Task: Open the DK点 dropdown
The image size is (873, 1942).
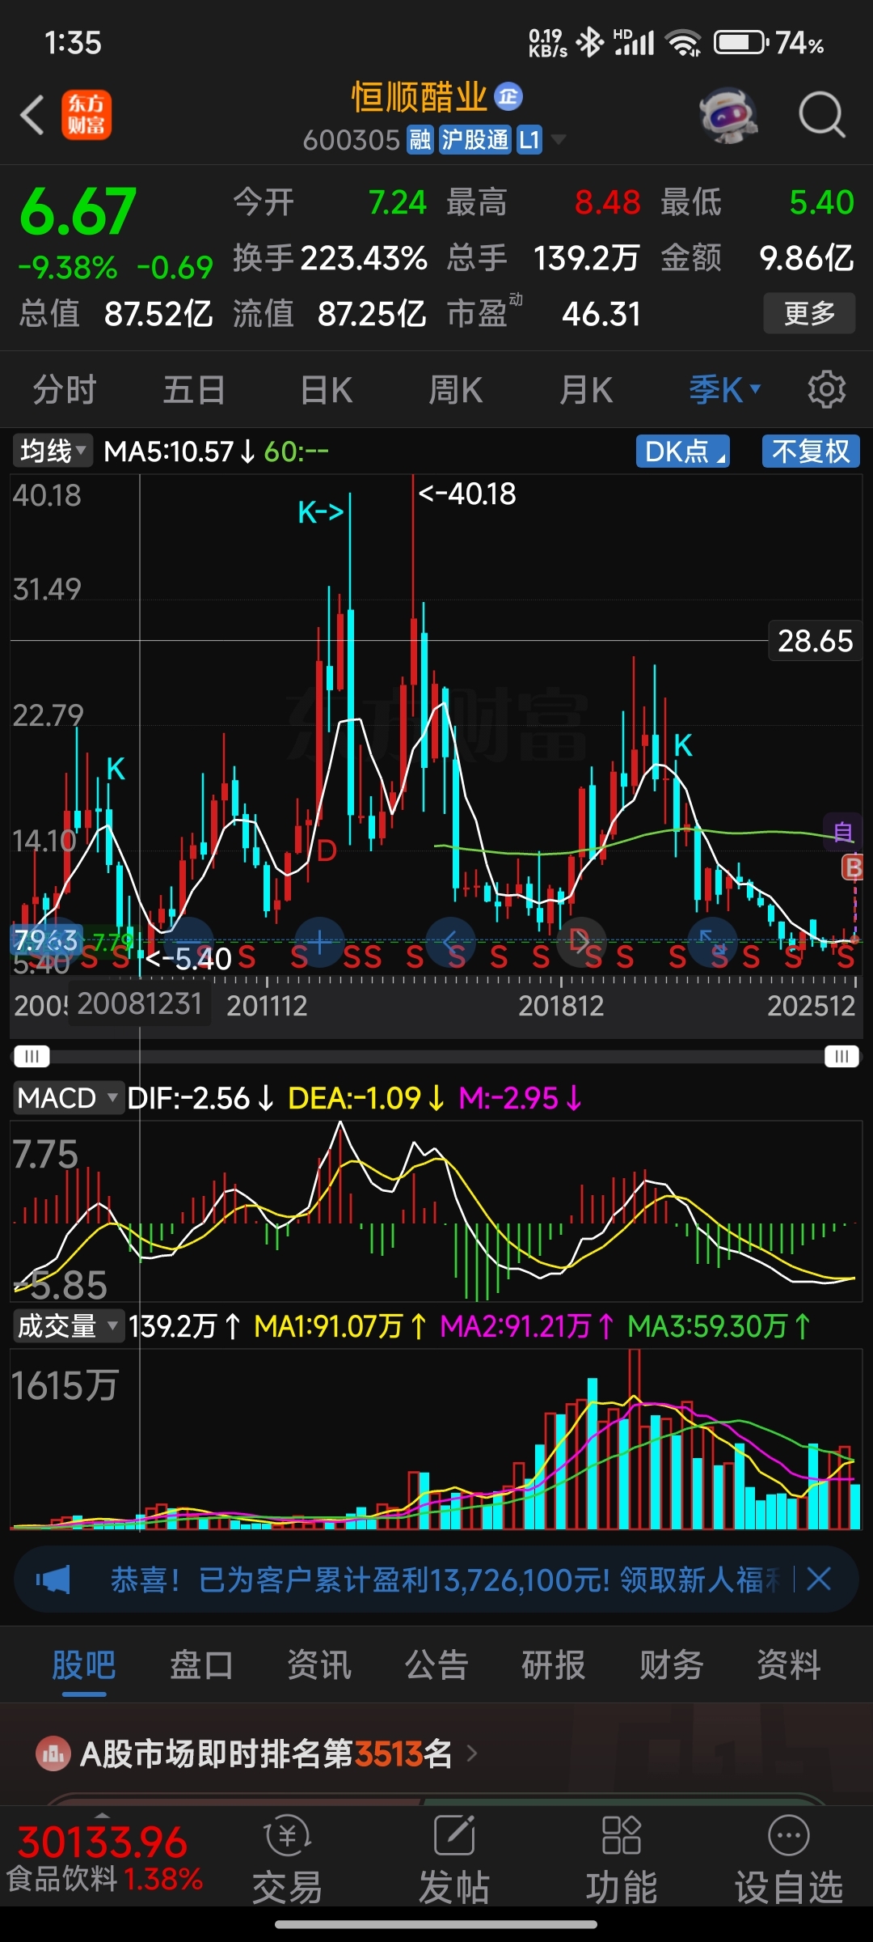Action: (x=683, y=451)
